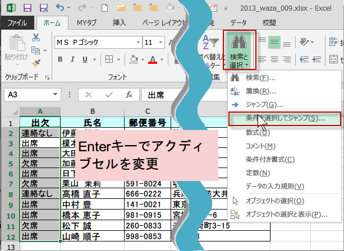Click the New blank document icon

point(104,8)
